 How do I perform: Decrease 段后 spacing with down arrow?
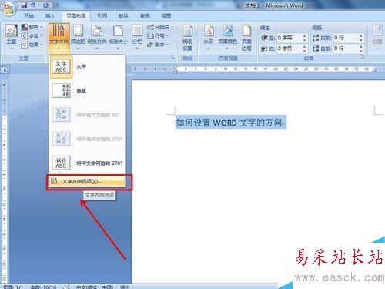(361, 50)
